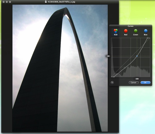
Task: Select the lower-left midtone curve point
Action: tap(125, 68)
